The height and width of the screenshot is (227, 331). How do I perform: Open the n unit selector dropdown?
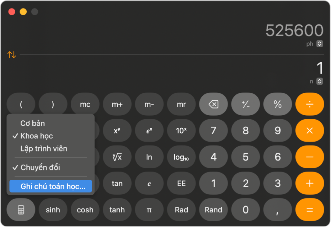point(320,81)
